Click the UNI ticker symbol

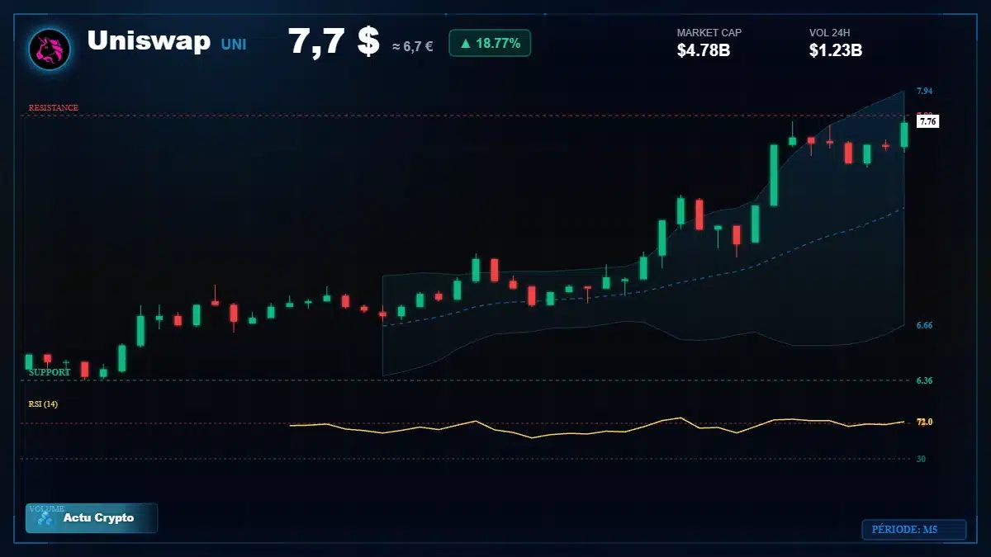[234, 44]
